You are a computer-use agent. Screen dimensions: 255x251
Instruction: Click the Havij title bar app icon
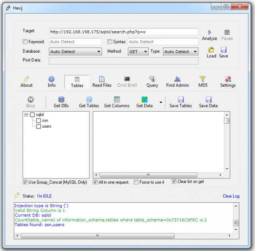pos(8,8)
